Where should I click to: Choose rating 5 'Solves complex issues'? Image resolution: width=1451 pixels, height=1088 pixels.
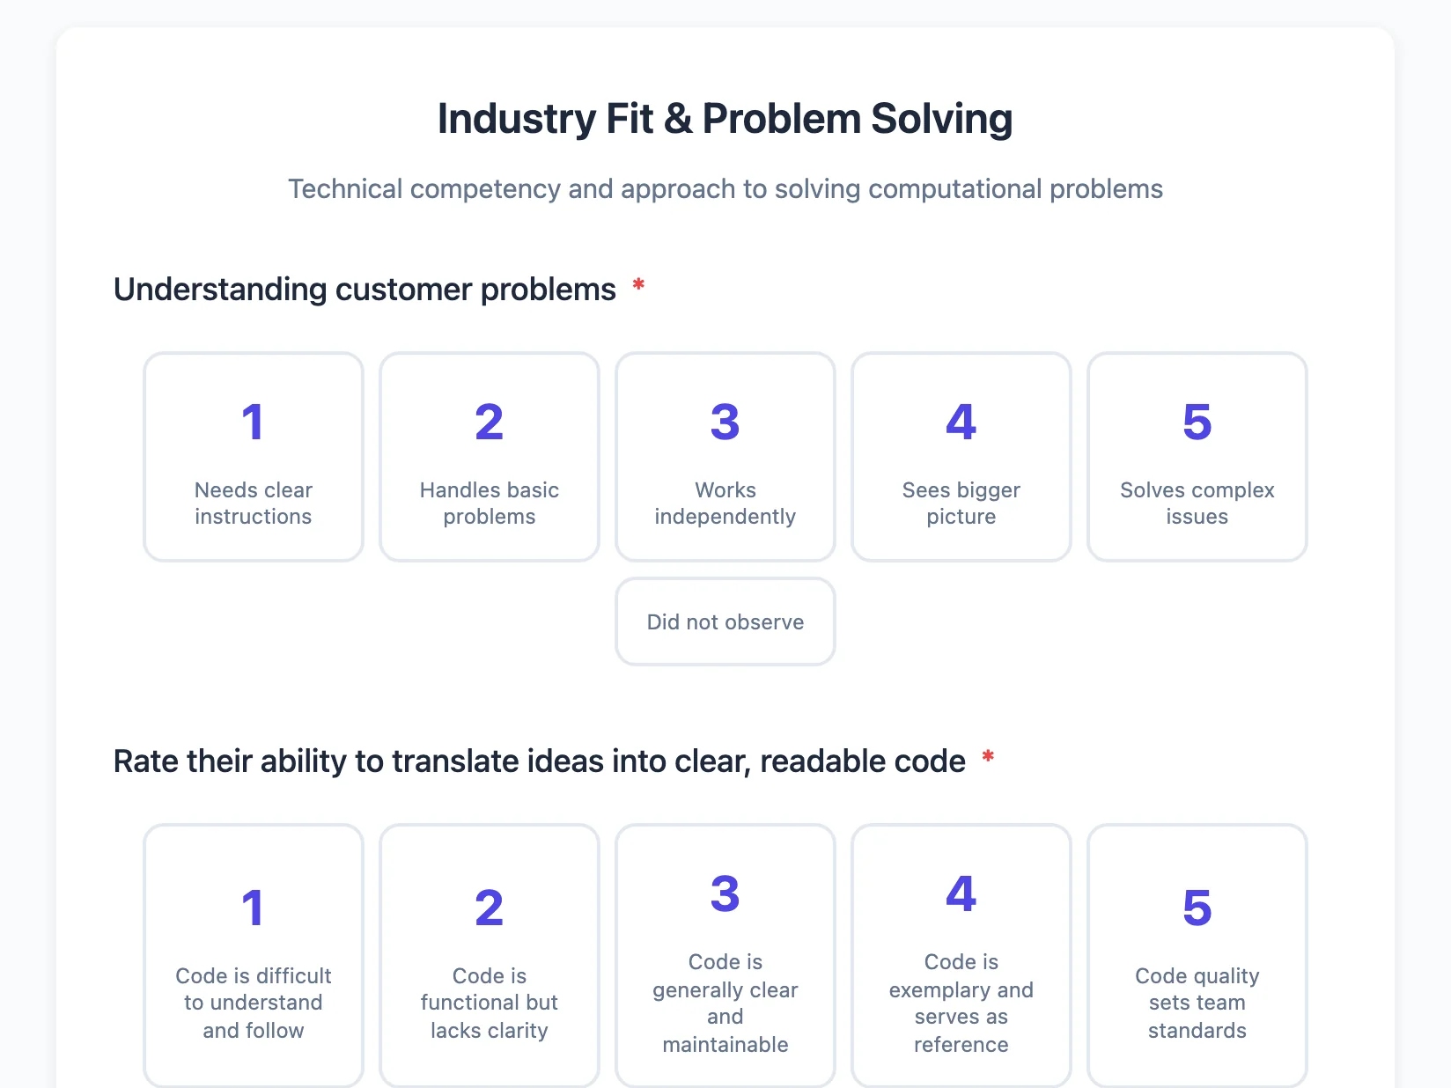pyautogui.click(x=1197, y=457)
